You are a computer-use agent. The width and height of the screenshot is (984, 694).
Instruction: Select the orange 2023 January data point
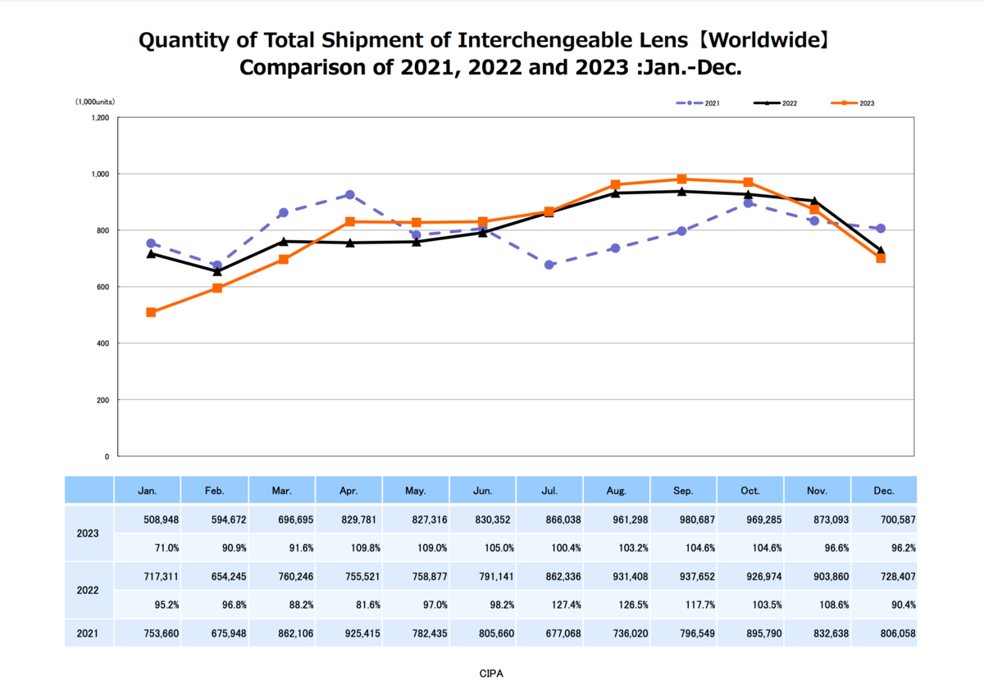click(151, 312)
